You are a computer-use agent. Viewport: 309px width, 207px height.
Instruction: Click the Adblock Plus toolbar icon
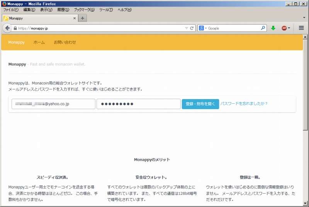point(284,28)
